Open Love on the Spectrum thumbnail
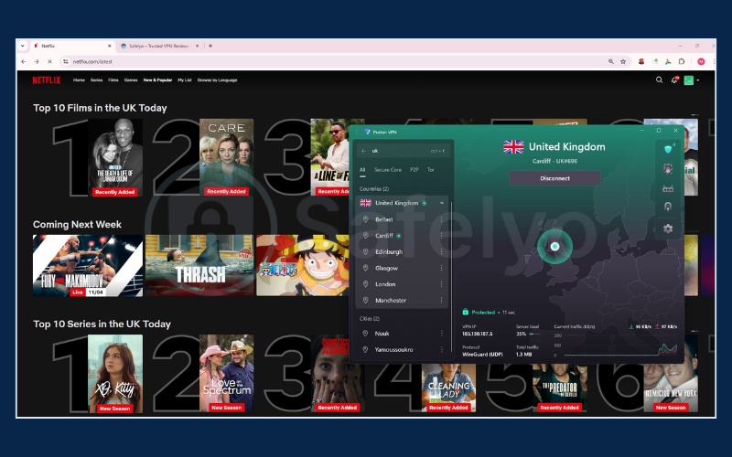 coord(226,374)
